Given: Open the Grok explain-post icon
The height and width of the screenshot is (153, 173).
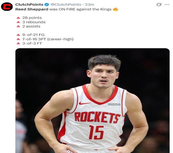Looking at the screenshot, I should point(159,5).
